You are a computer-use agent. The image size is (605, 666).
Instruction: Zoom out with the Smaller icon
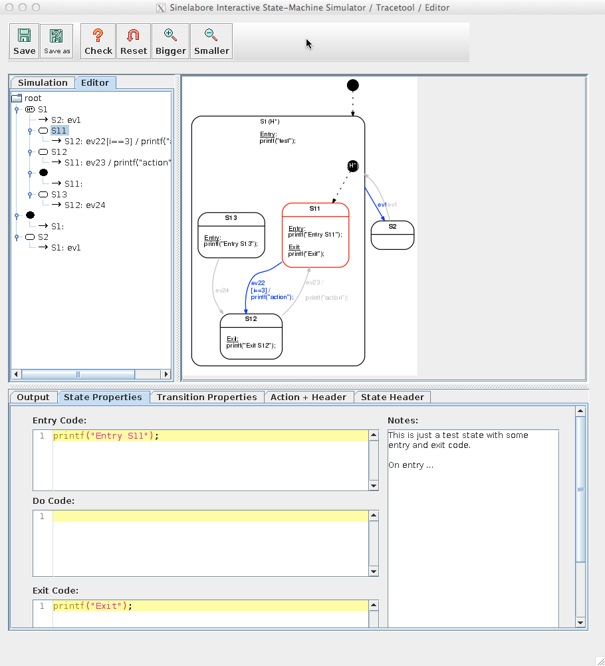tap(211, 41)
